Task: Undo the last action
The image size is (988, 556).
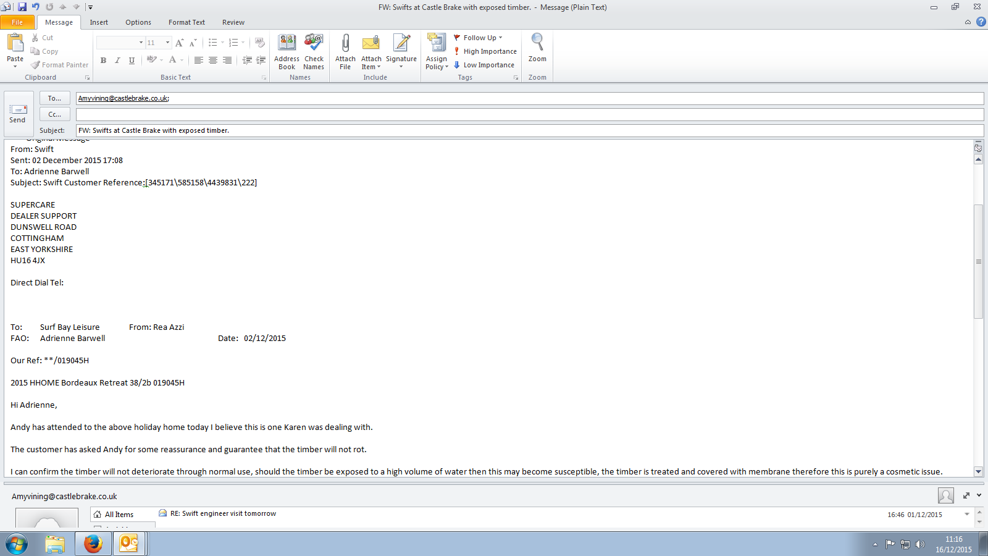Action: [36, 7]
